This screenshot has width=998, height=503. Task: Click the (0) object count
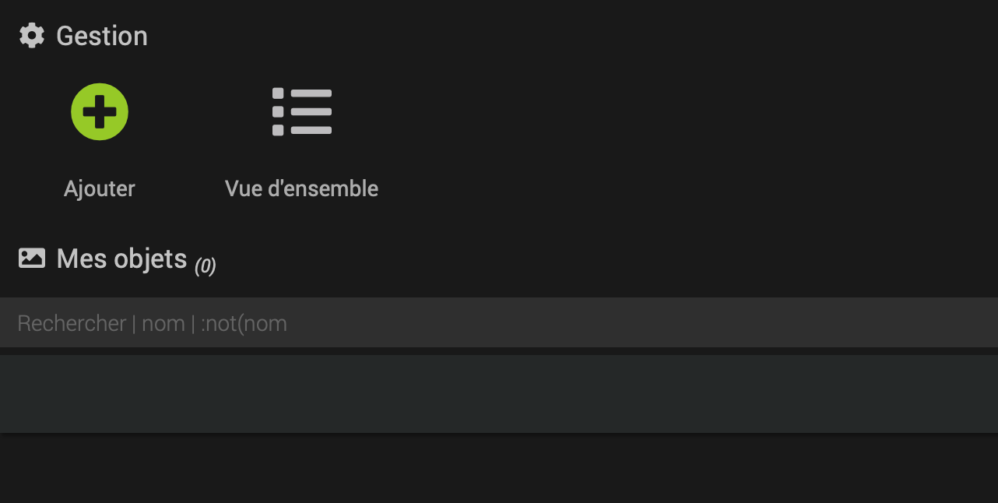[206, 266]
